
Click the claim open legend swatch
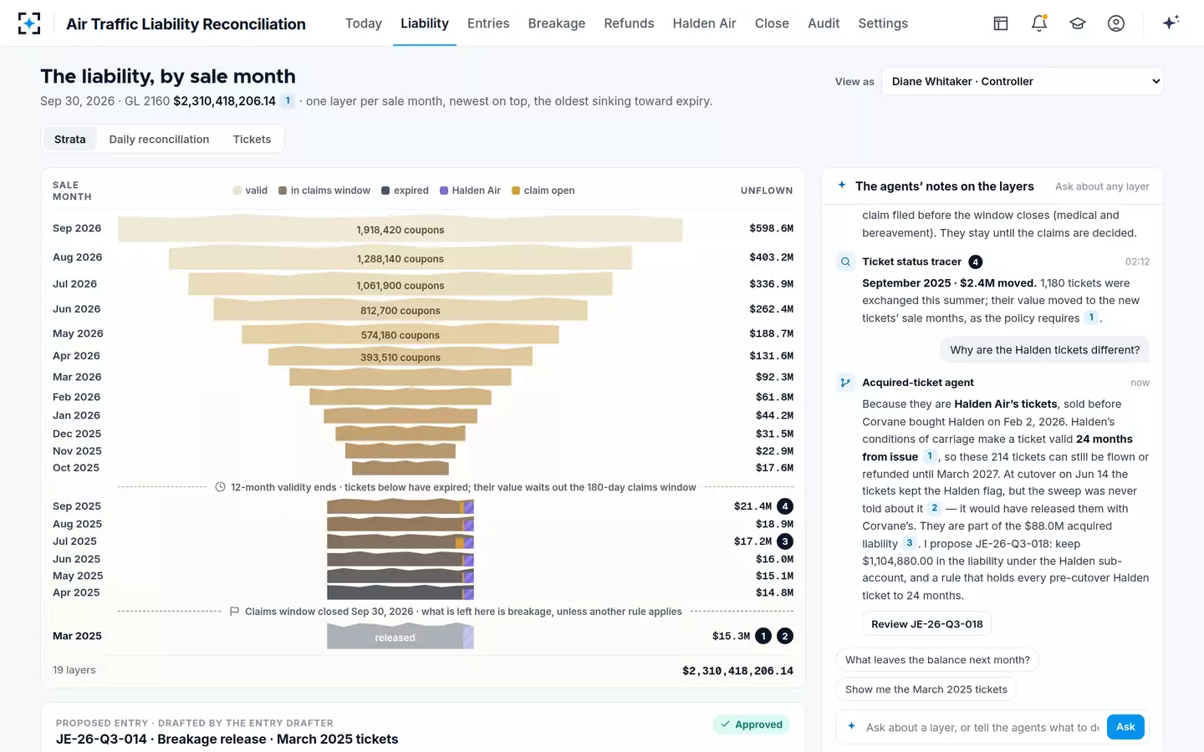516,191
